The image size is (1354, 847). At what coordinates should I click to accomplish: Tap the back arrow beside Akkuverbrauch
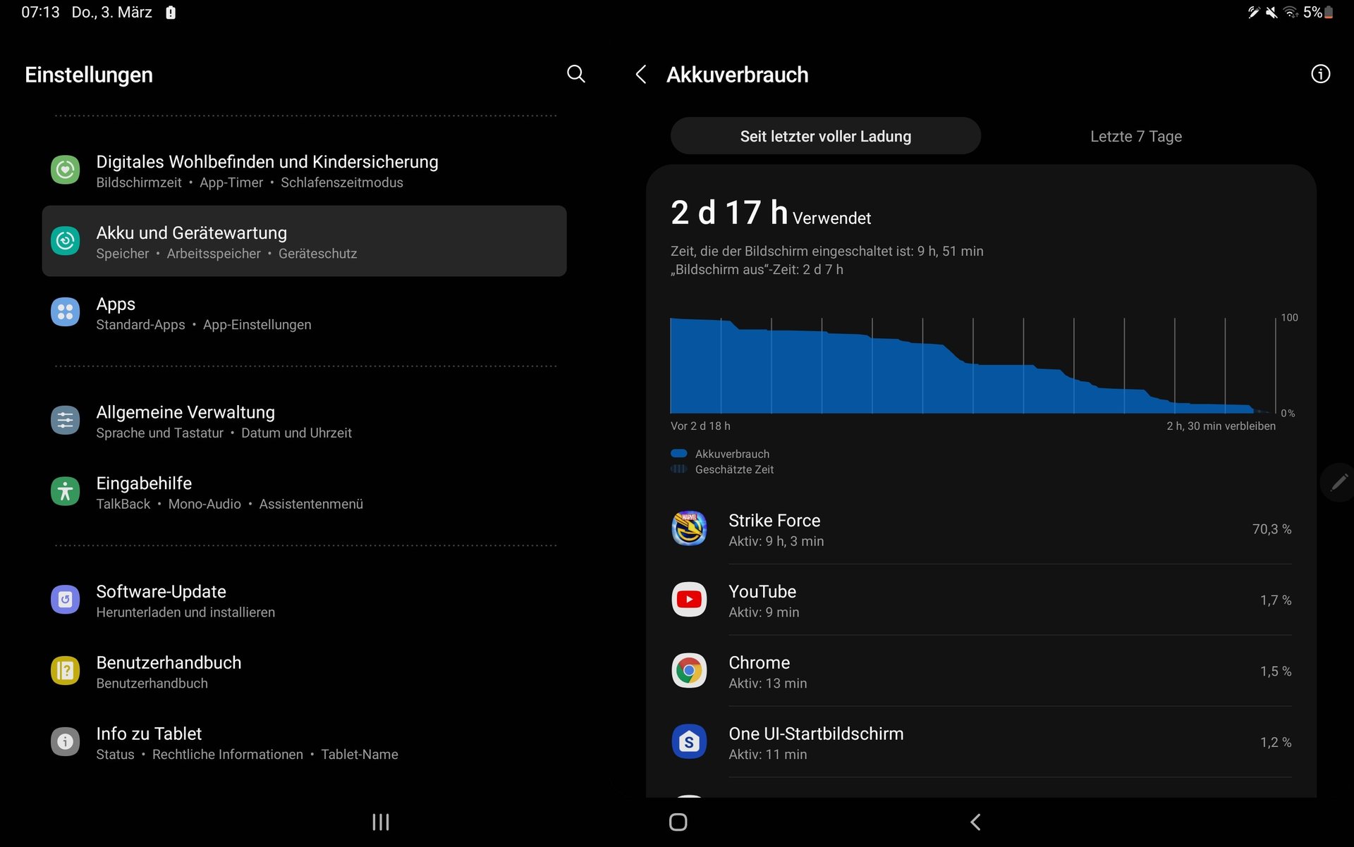[640, 74]
